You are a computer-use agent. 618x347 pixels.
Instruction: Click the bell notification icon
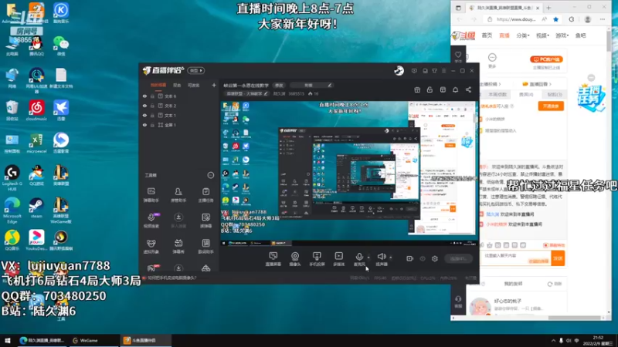coord(455,89)
